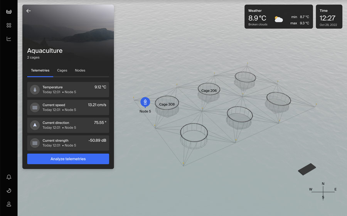The image size is (347, 216).
Task: Click the Node 5 label on map
Action: (x=145, y=111)
